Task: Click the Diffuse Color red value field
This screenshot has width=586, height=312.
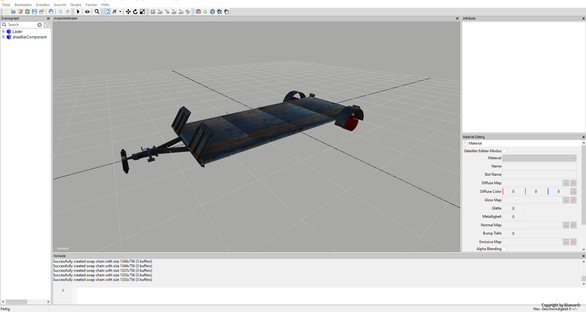Action: (x=514, y=192)
